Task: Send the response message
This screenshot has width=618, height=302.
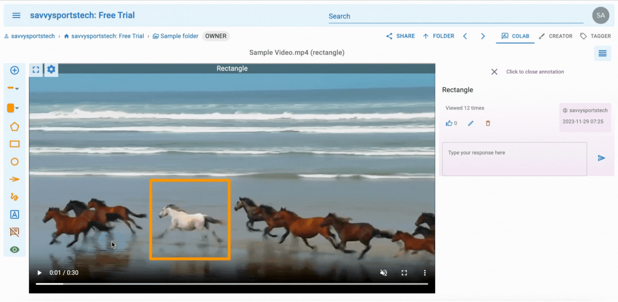Action: pyautogui.click(x=601, y=158)
